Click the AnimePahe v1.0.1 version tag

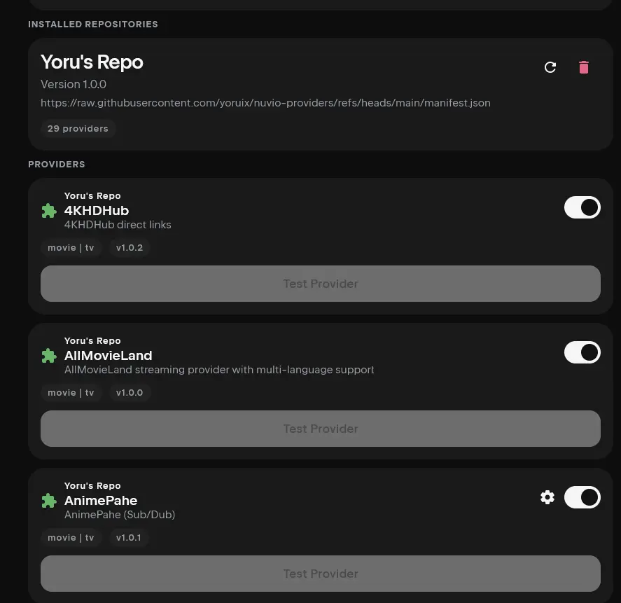(128, 538)
